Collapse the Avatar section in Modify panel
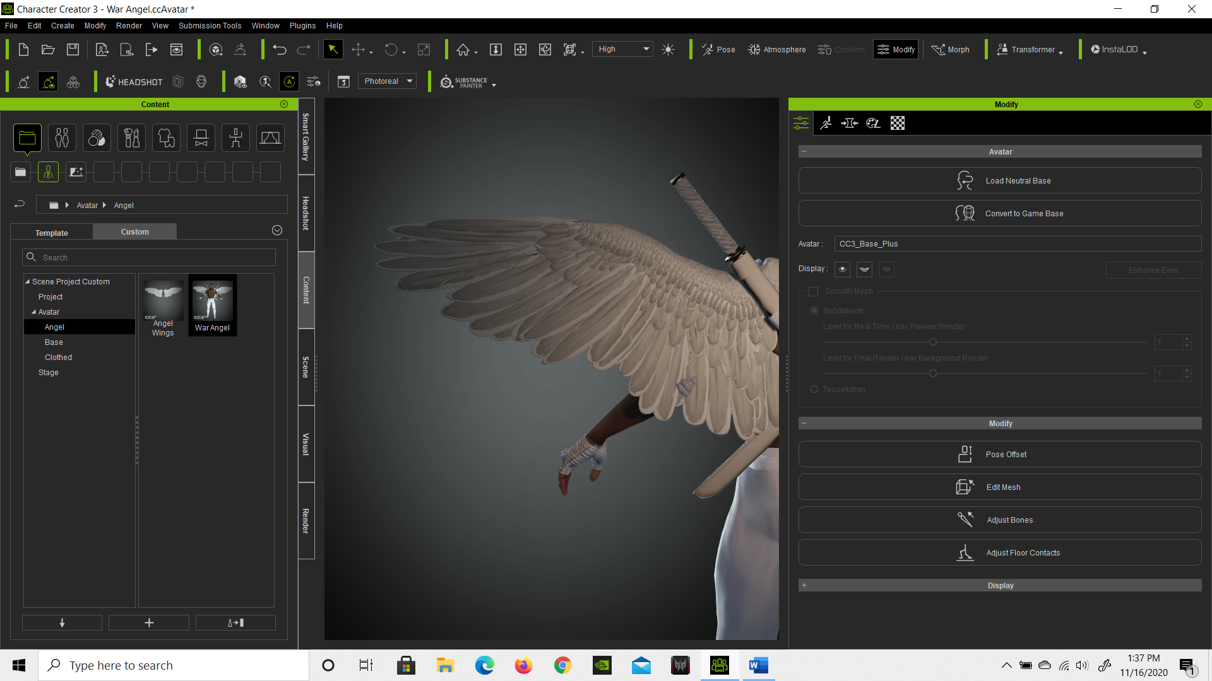 804,151
